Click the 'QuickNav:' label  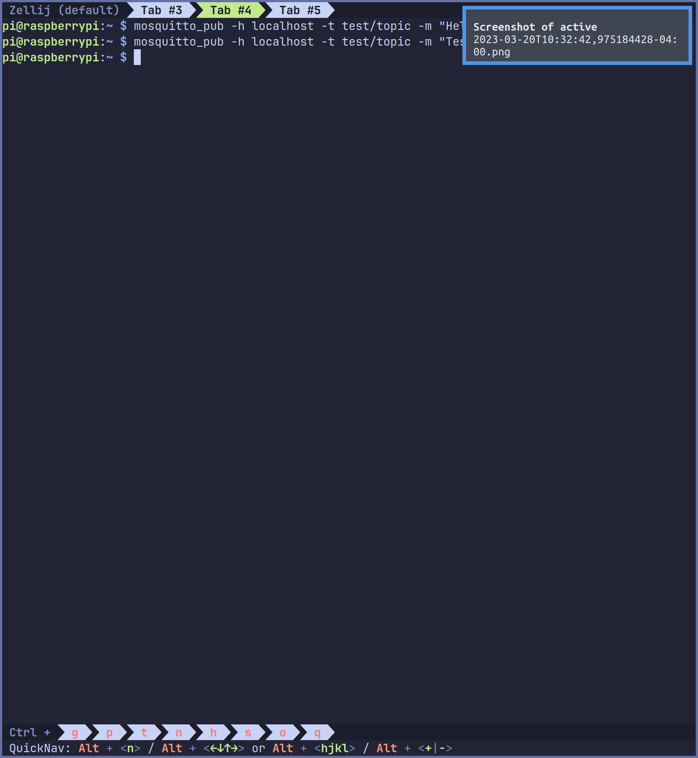click(40, 748)
